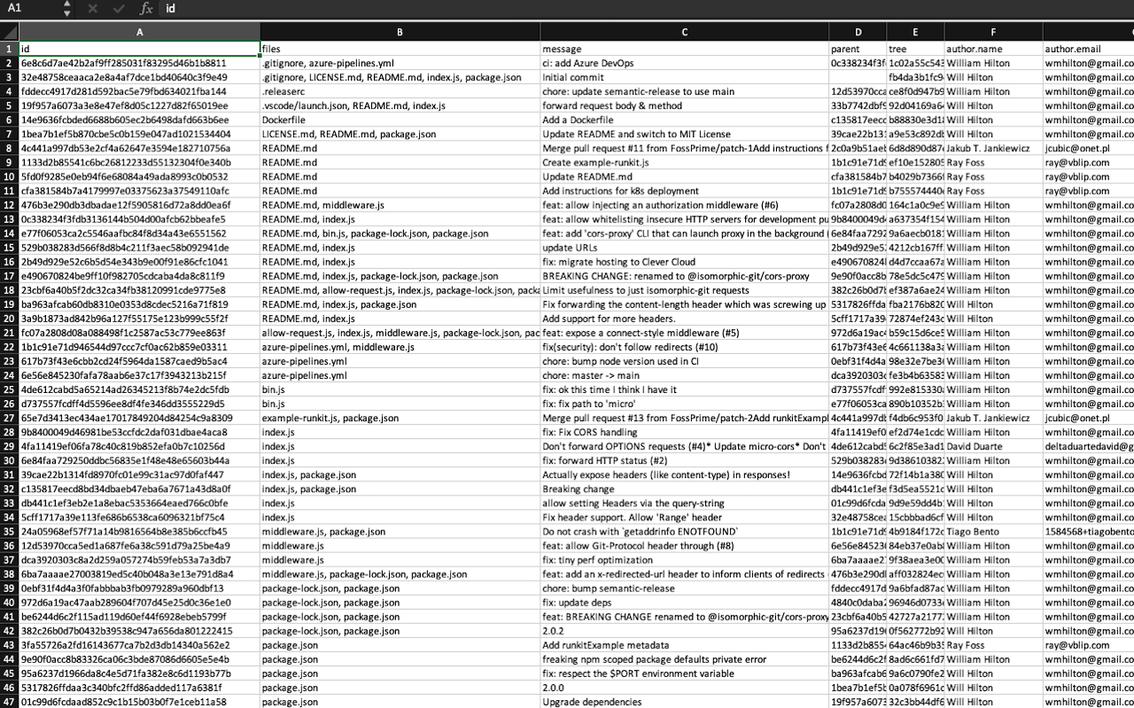Select column D header above 'parent'
Viewport: 1134px width, 708px height.
[x=857, y=31]
